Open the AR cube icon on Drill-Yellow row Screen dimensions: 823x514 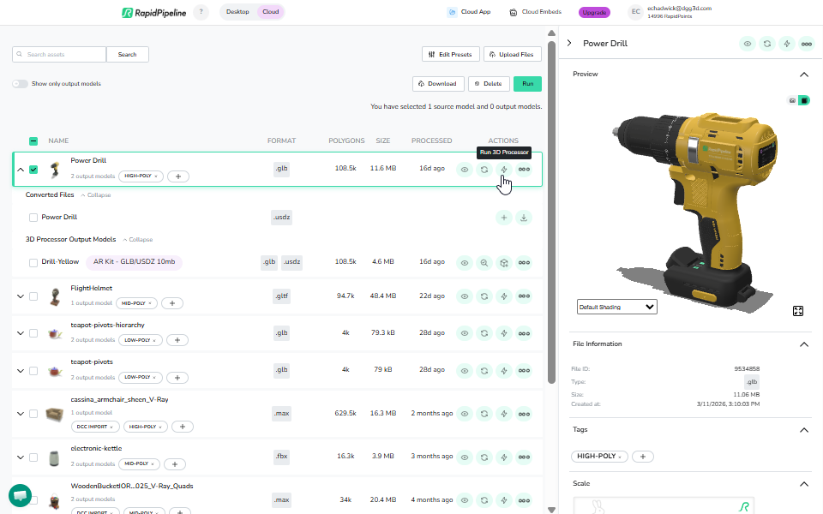(504, 263)
